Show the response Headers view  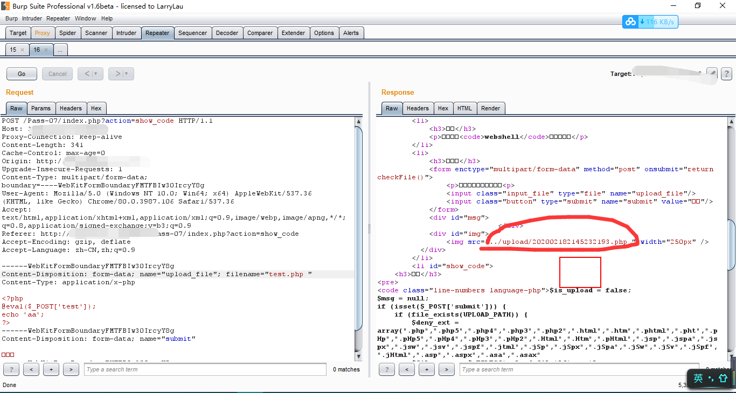(x=418, y=108)
